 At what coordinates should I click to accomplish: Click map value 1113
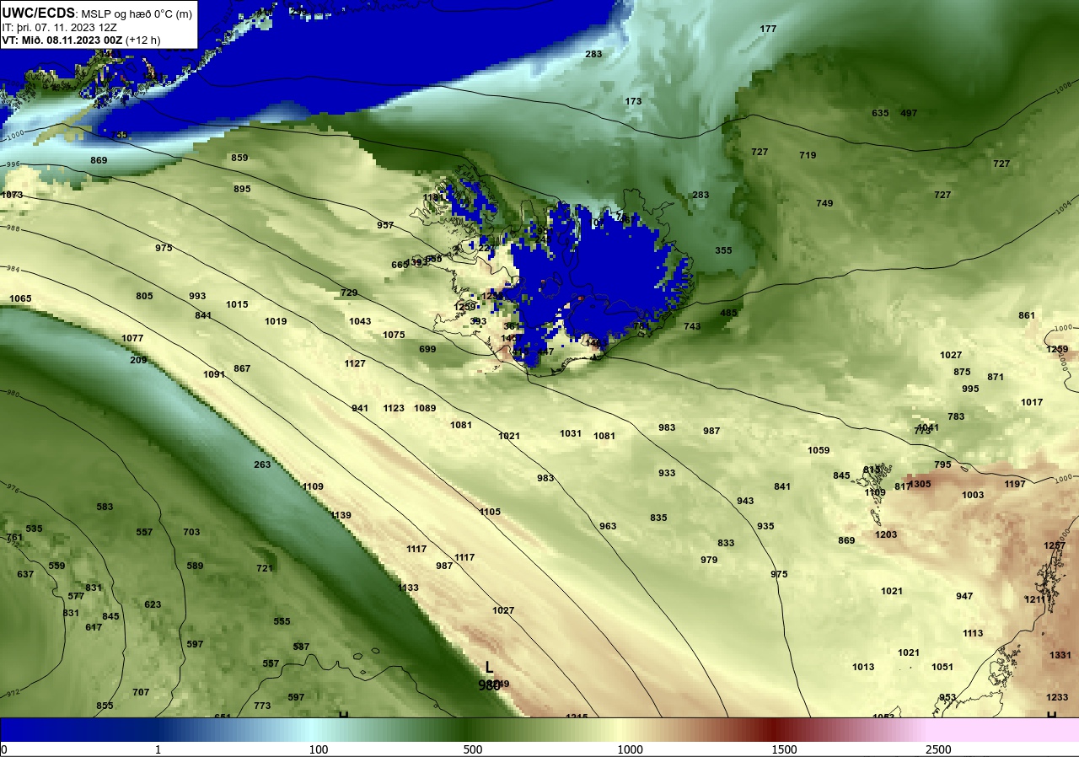coord(973,633)
